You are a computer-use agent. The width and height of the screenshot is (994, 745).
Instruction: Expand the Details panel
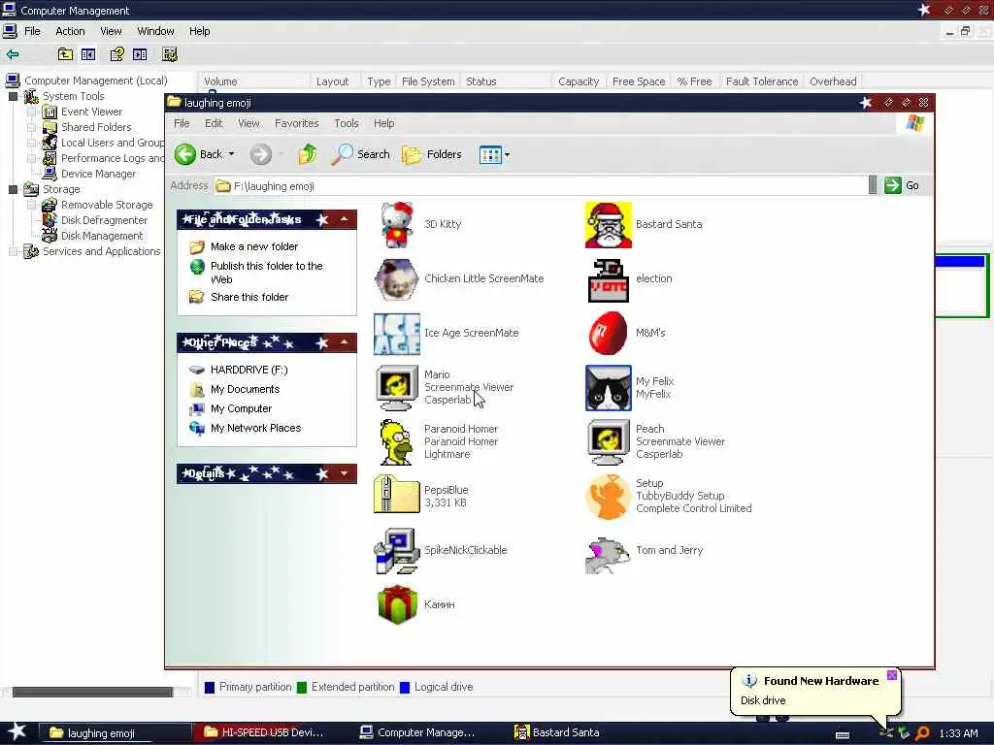345,473
